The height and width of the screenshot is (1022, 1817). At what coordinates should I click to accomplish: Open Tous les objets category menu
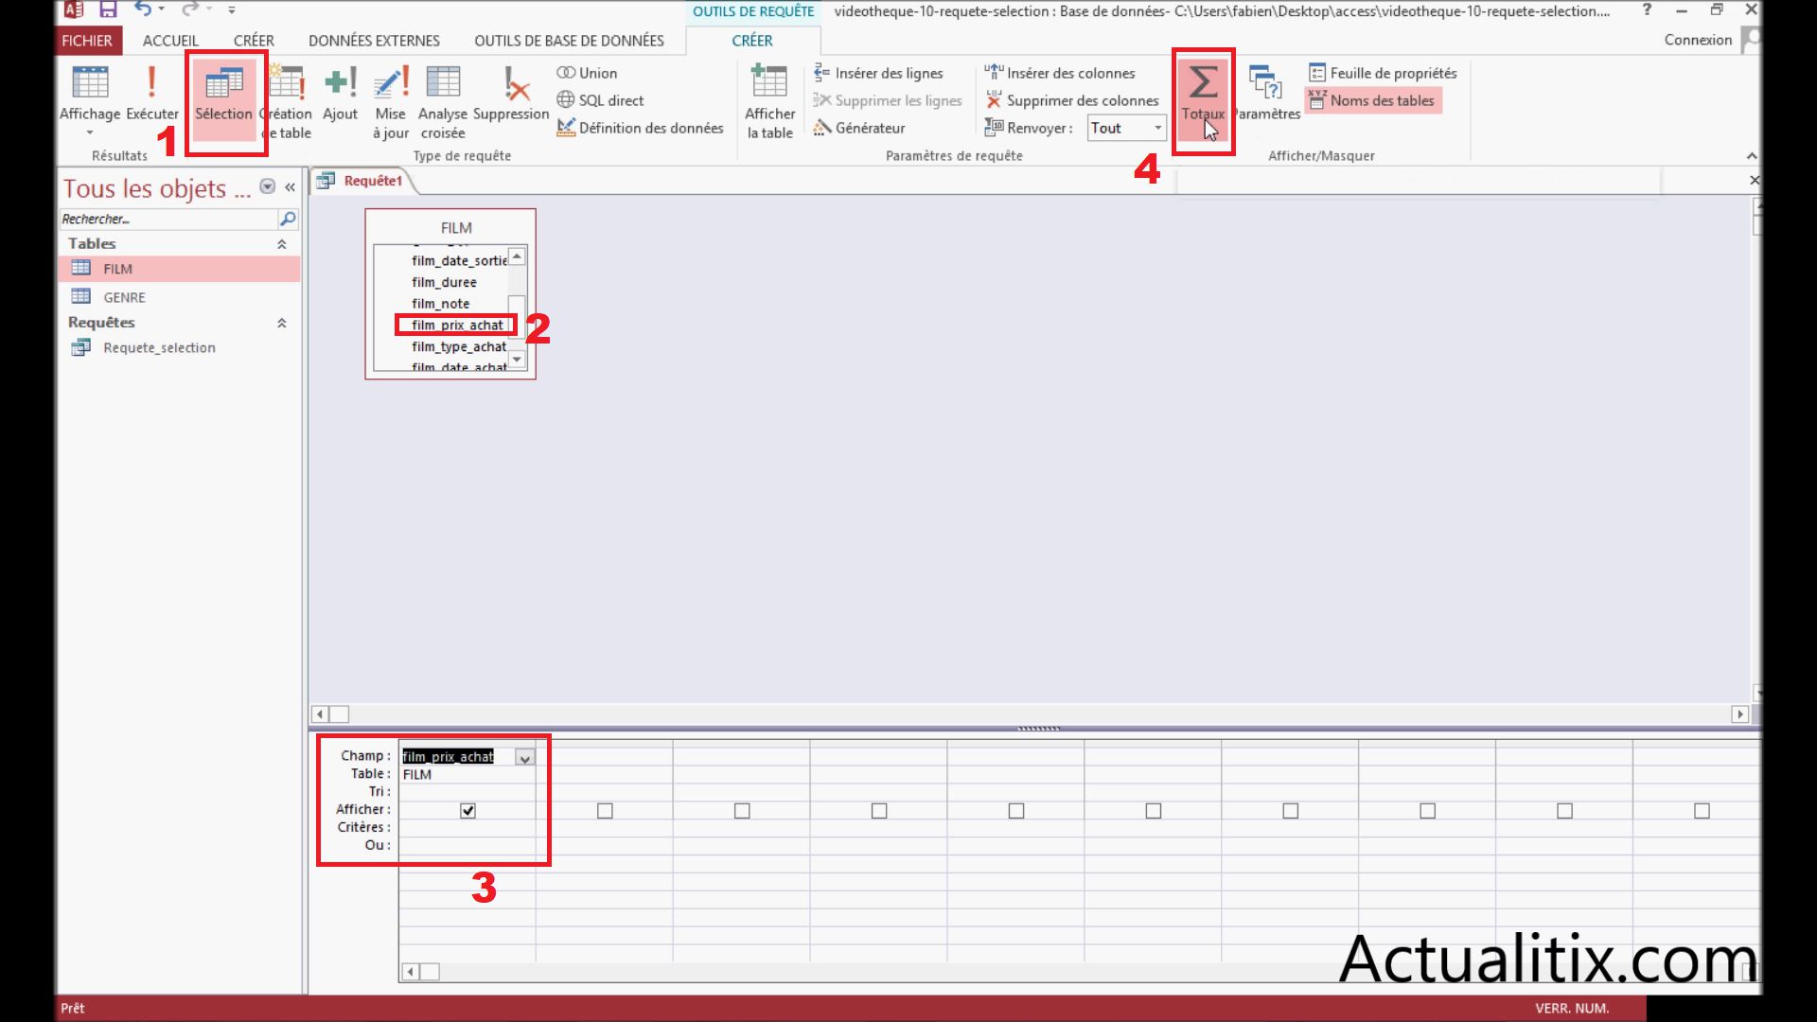coord(268,186)
